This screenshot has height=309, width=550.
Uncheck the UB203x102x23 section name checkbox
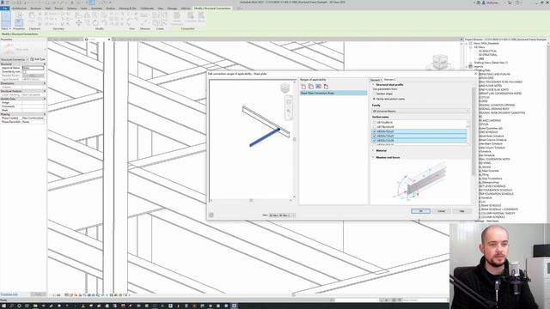[375, 131]
